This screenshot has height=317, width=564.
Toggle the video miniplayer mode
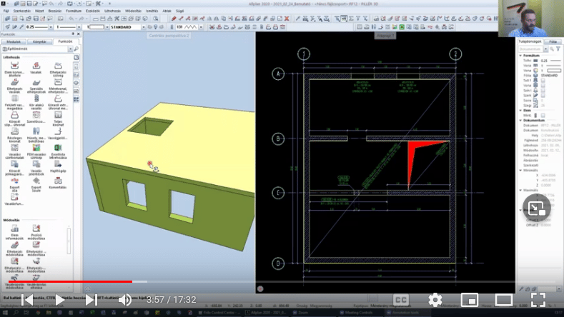pyautogui.click(x=470, y=300)
